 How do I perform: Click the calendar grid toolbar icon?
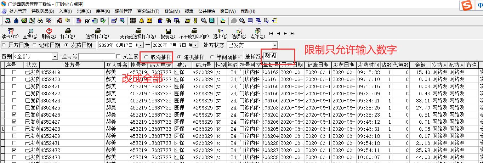tap(114, 21)
